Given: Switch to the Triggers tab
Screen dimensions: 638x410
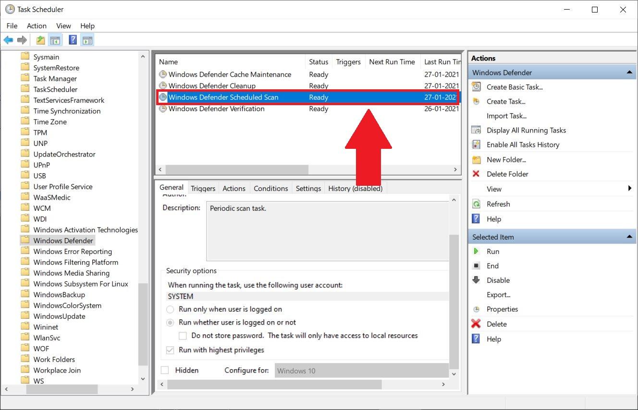Looking at the screenshot, I should (x=203, y=188).
